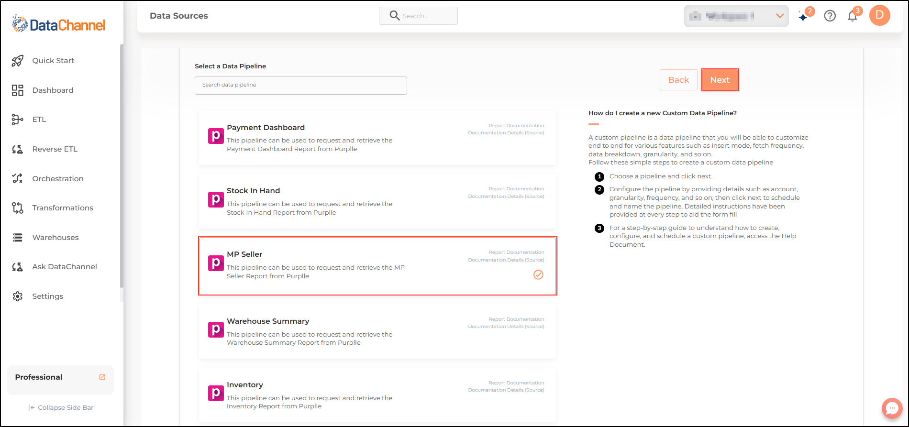Open Payment Dashboard Documentation Details (Source) link
The height and width of the screenshot is (427, 909).
tap(506, 133)
